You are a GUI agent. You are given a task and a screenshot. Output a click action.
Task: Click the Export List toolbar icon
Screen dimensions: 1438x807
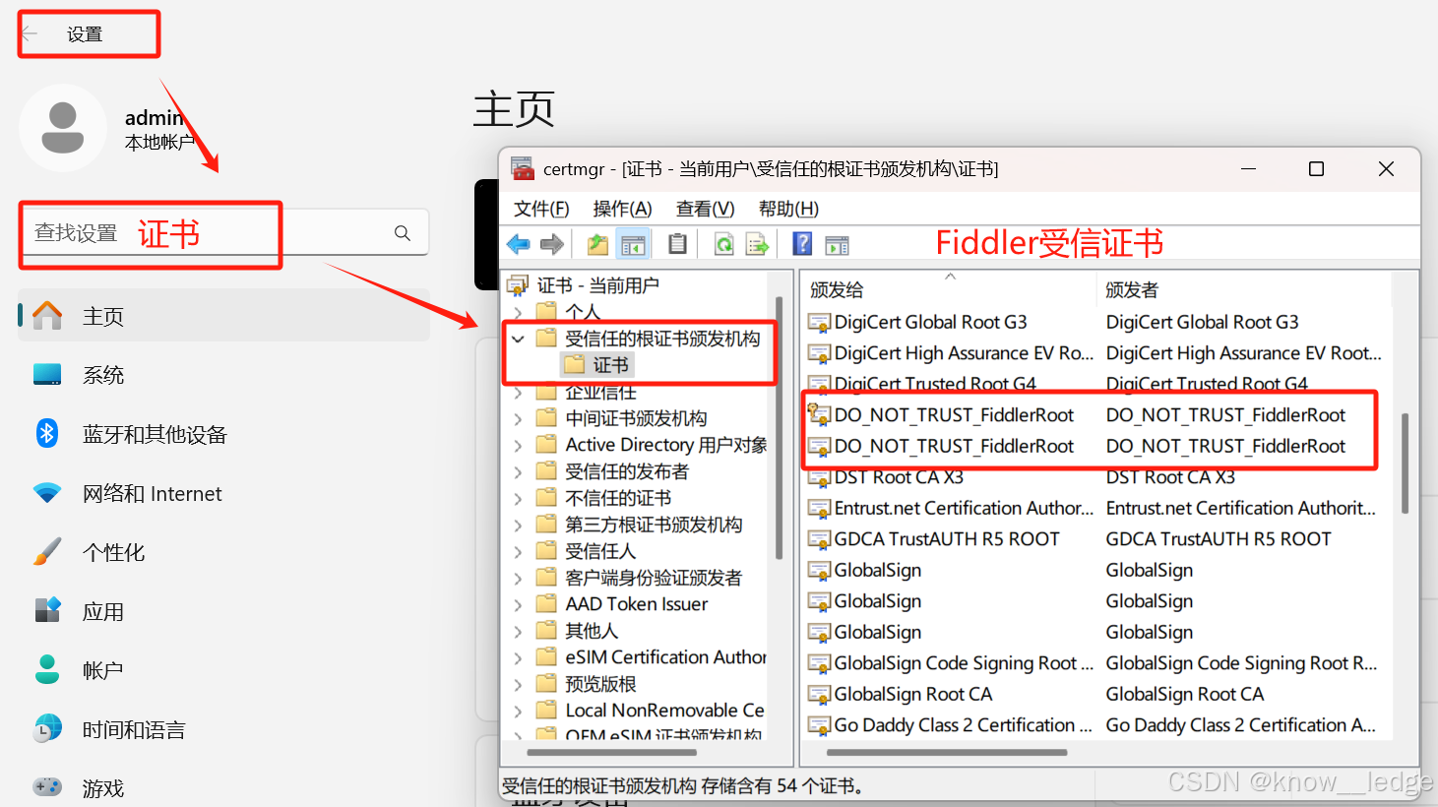(757, 244)
